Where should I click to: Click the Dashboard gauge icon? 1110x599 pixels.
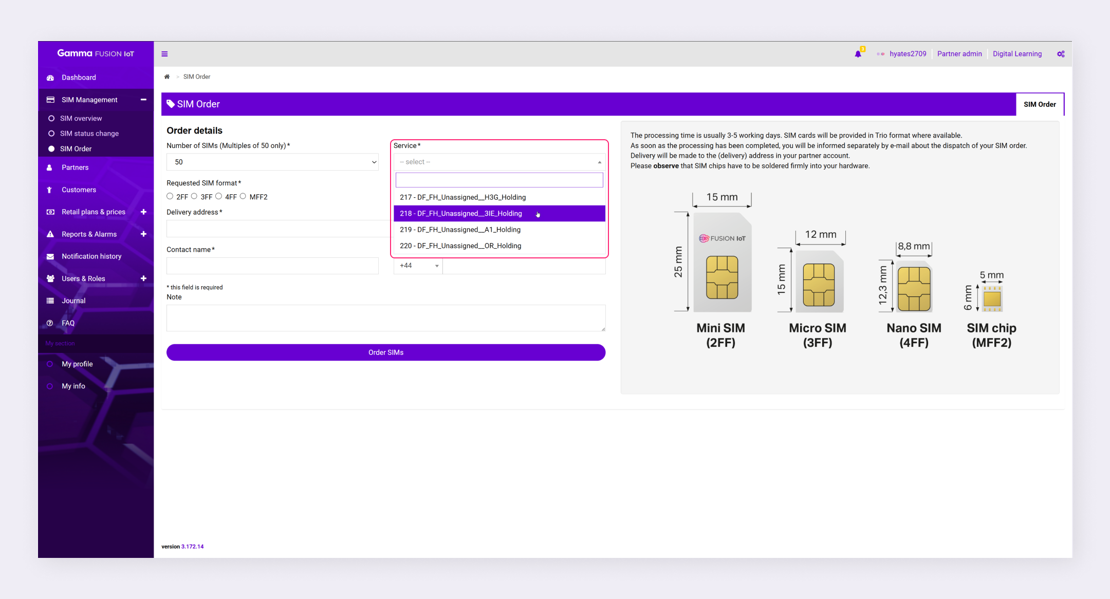50,78
